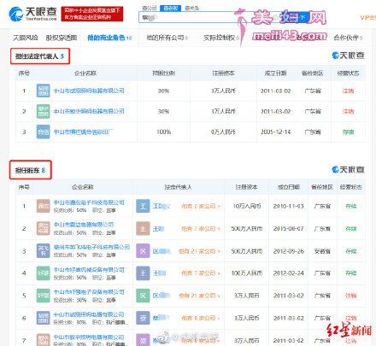Viewport: 376px width, 346px height.
Task: Open shareholder row 5 company name link
Action: (x=89, y=292)
